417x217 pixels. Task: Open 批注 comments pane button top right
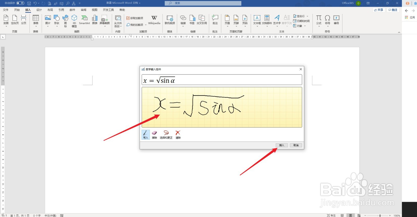393,10
